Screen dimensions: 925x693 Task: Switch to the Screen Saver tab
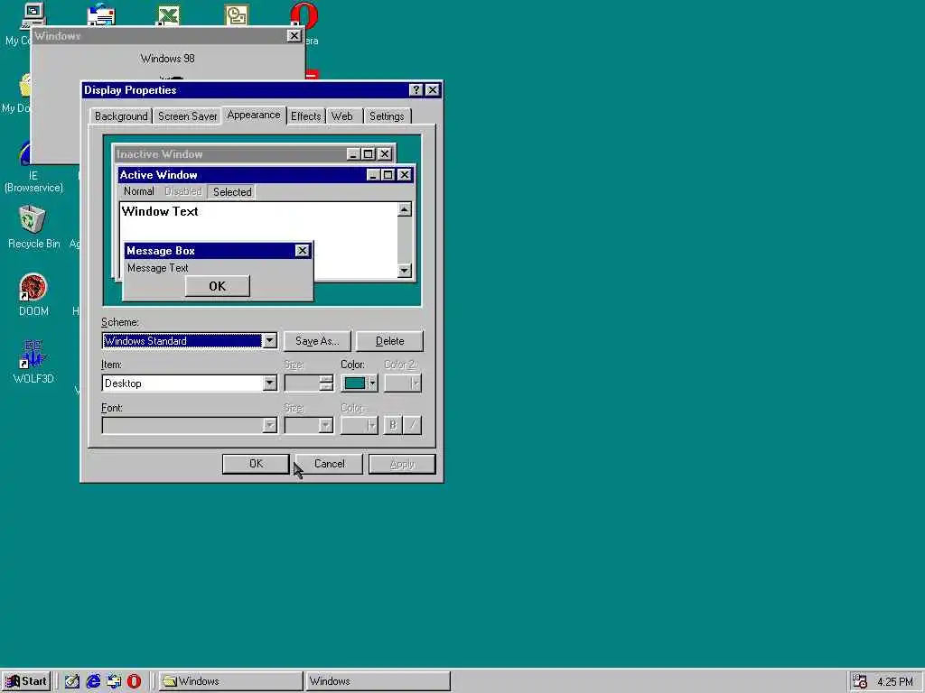(x=188, y=116)
